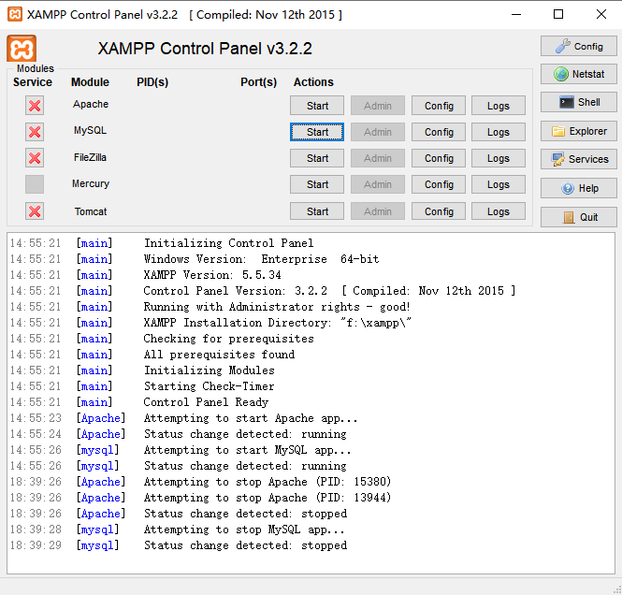Click the Tomcat Admin button

378,211
